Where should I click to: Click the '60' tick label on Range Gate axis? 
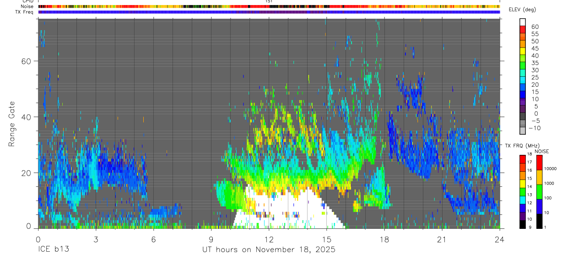pyautogui.click(x=26, y=61)
